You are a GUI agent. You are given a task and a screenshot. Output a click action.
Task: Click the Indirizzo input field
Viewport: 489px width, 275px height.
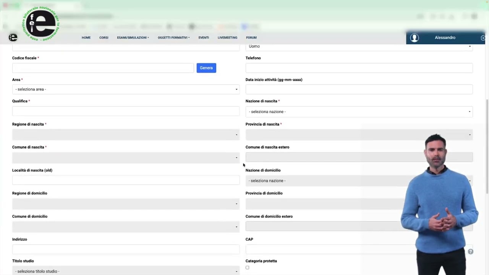tap(126, 249)
